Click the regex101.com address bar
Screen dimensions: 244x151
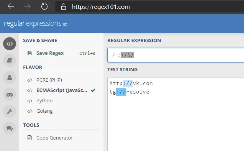tap(149, 7)
